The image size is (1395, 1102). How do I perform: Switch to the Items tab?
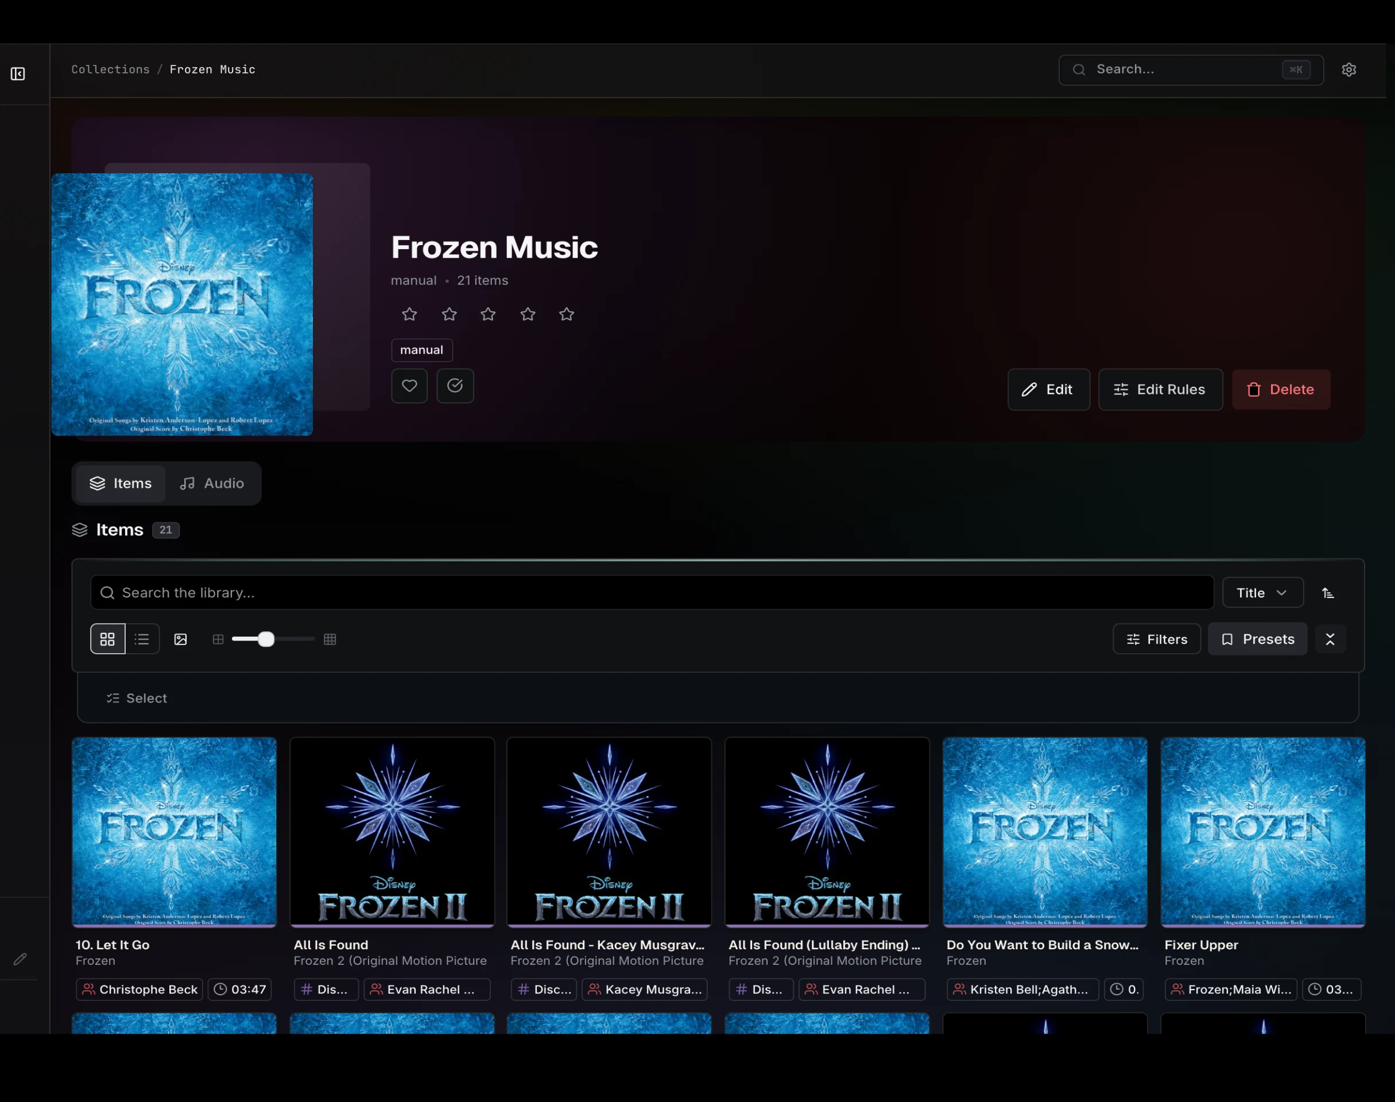click(121, 483)
